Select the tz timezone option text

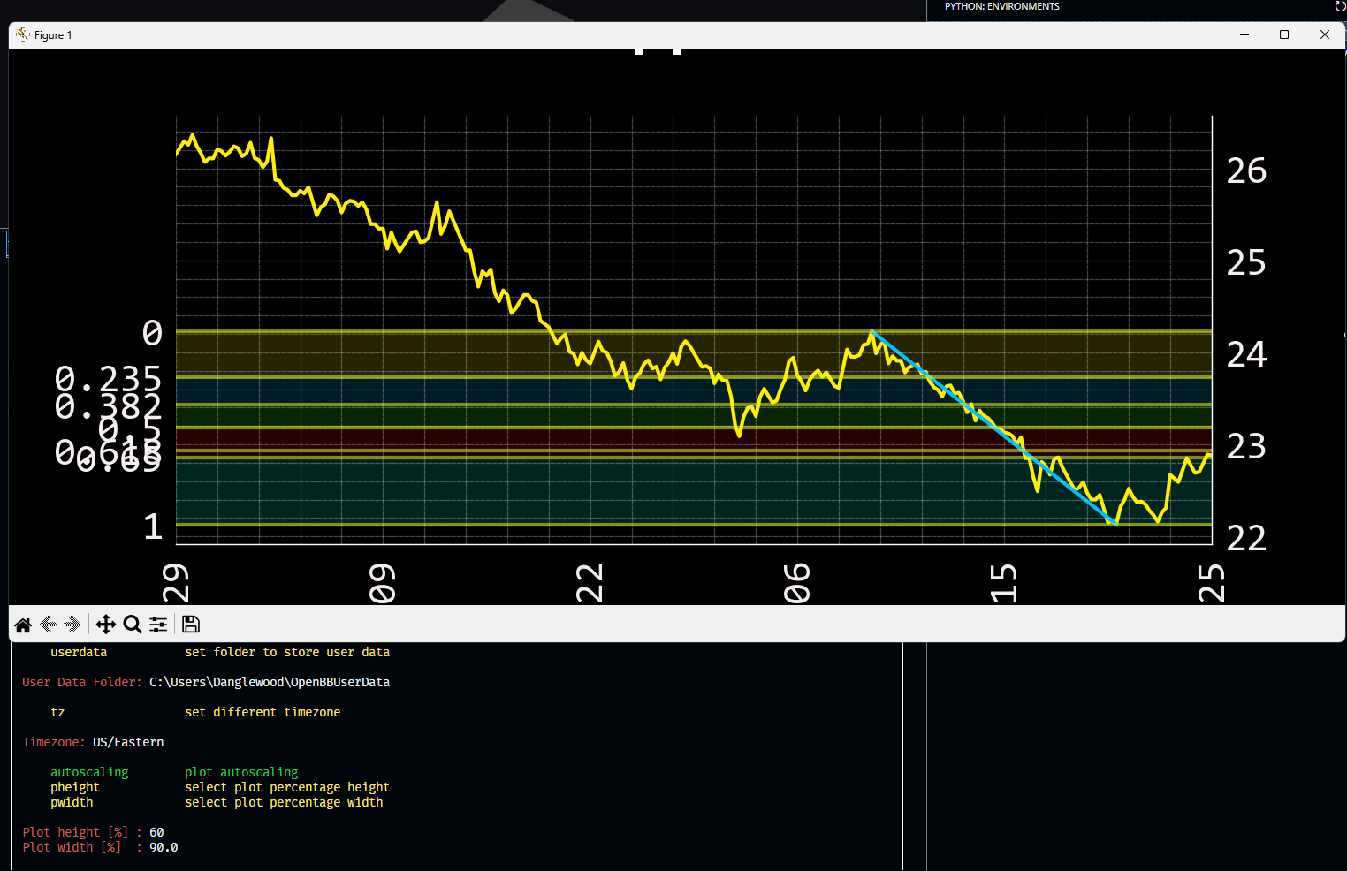[57, 712]
